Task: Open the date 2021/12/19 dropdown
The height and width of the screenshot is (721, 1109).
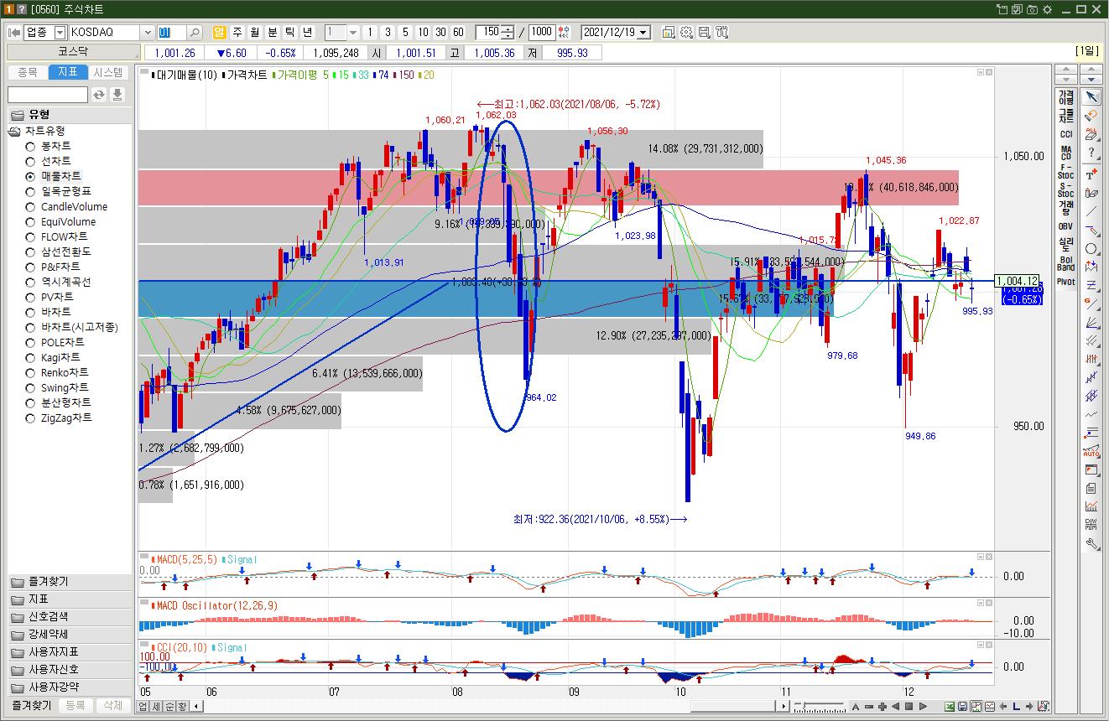Action: coord(643,32)
